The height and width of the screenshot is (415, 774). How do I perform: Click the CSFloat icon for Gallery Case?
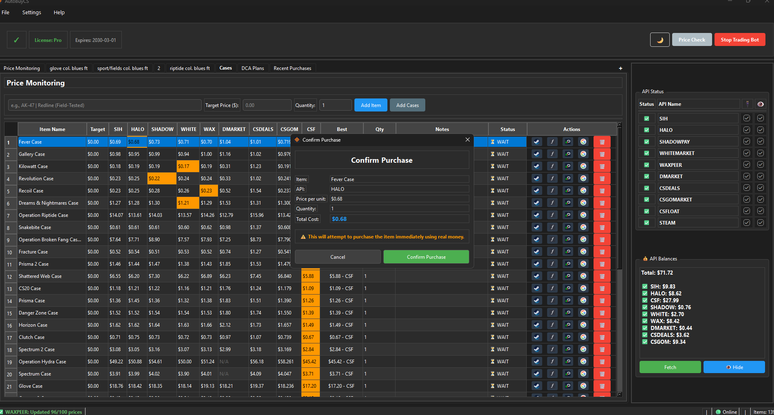click(x=552, y=154)
